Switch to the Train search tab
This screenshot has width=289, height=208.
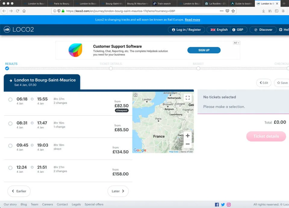tap(164, 4)
